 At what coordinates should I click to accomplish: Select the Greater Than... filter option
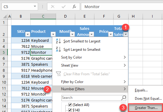coord(146,108)
